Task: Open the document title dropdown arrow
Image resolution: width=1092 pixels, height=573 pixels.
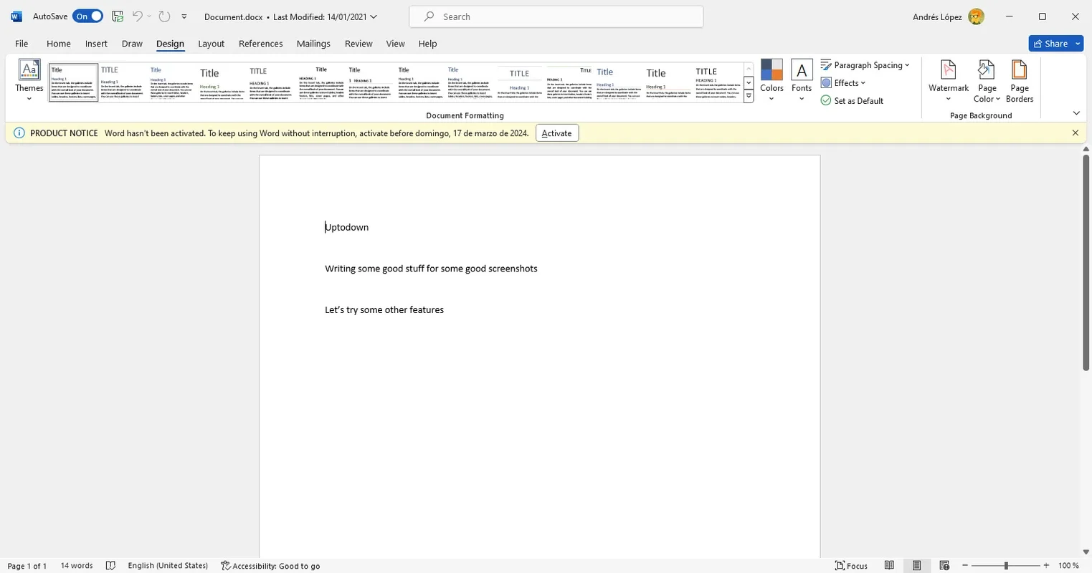Action: tap(373, 16)
